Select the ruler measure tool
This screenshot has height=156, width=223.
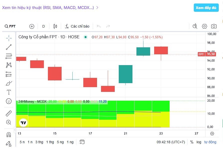coord(9,113)
